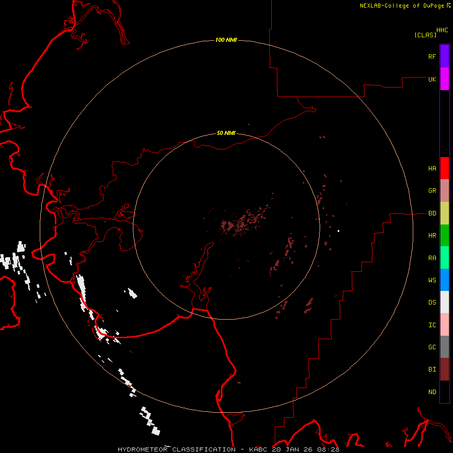Click the RF legend label

432,56
